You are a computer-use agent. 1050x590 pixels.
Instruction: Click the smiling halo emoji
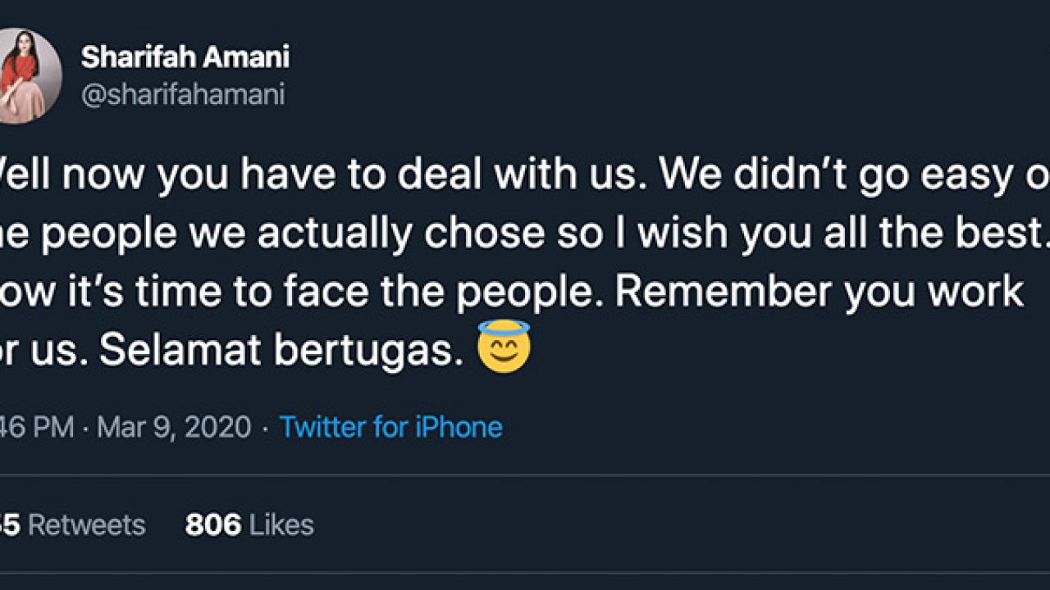point(504,347)
